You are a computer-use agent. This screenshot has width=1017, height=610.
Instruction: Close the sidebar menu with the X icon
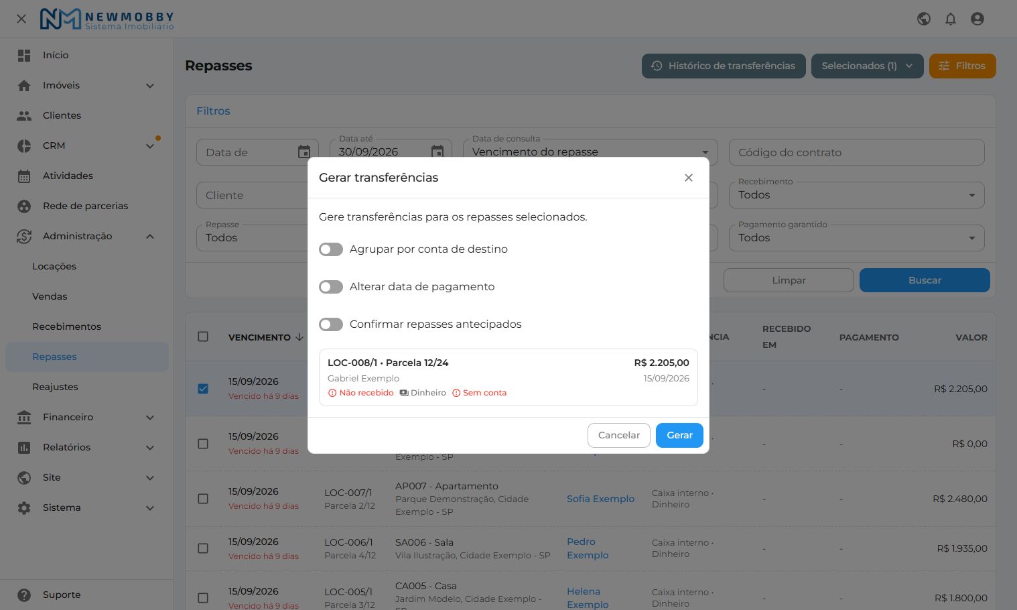pos(21,19)
